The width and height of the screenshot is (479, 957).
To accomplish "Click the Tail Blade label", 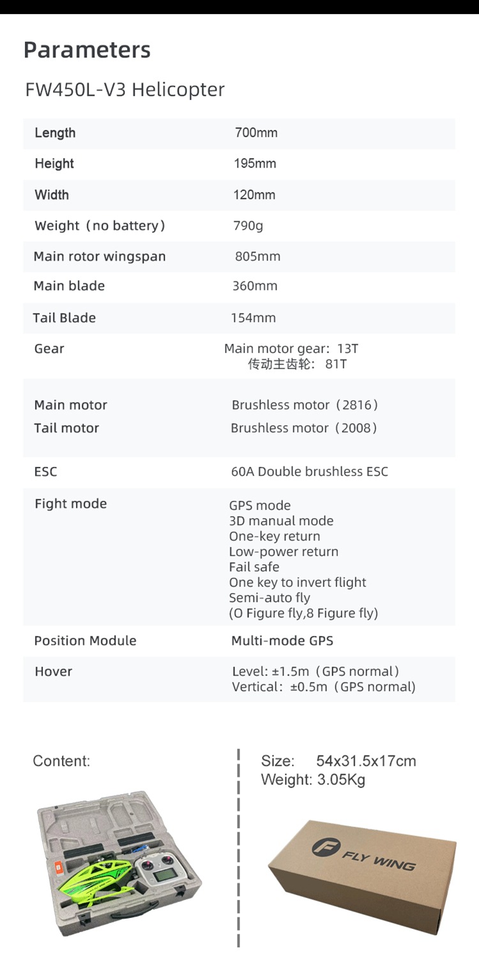I will [65, 318].
